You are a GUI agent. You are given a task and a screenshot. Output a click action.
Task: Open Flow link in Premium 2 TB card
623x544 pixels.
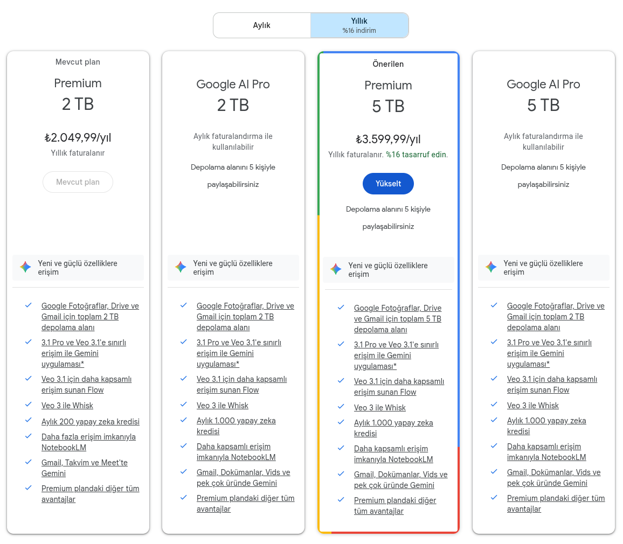pos(87,385)
